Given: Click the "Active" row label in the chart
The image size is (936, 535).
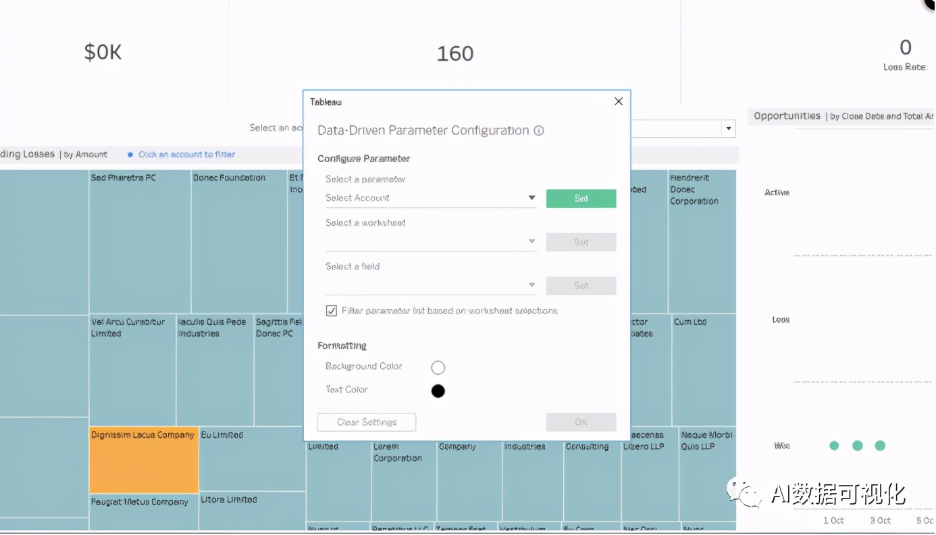Looking at the screenshot, I should (777, 193).
